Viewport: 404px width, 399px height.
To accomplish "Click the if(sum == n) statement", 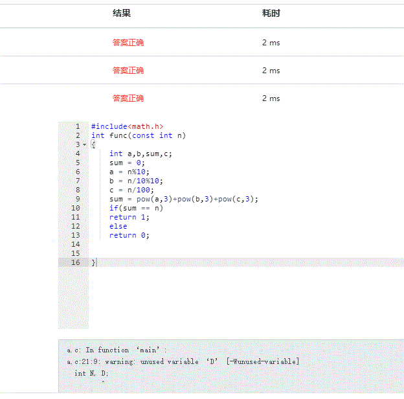I will 136,208.
